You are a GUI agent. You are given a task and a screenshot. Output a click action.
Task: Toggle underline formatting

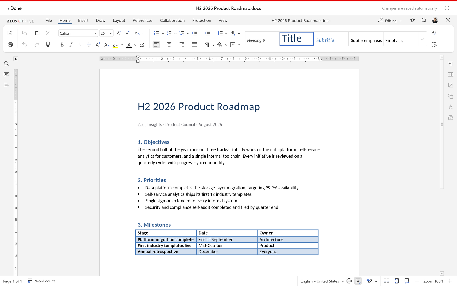click(80, 45)
